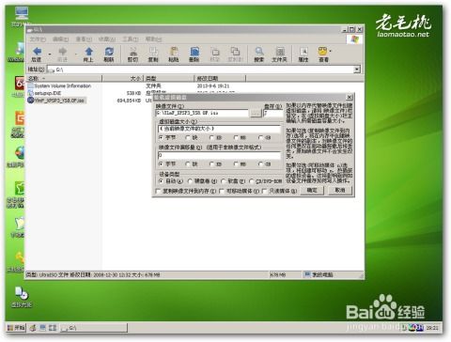
Task: Click the OK button in the dialog
Action: (x=312, y=190)
